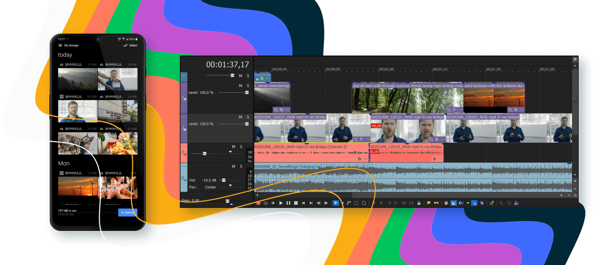
Task: Toggle Auto Ripple in the toolbar
Action: [461, 203]
